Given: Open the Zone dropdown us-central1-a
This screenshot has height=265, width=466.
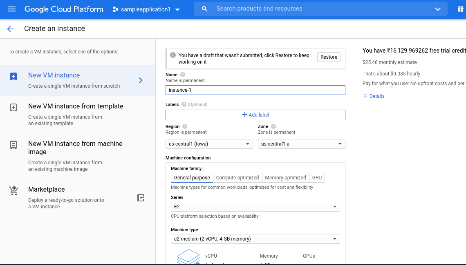Looking at the screenshot, I should click(301, 144).
